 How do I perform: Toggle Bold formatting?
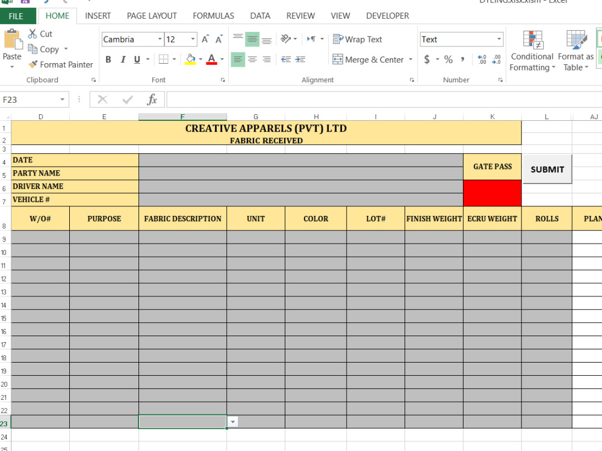pyautogui.click(x=108, y=60)
